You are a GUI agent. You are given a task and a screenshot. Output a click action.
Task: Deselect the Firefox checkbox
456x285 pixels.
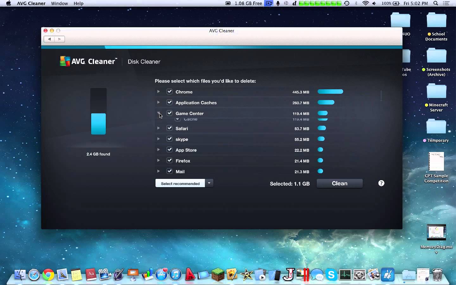tap(170, 161)
